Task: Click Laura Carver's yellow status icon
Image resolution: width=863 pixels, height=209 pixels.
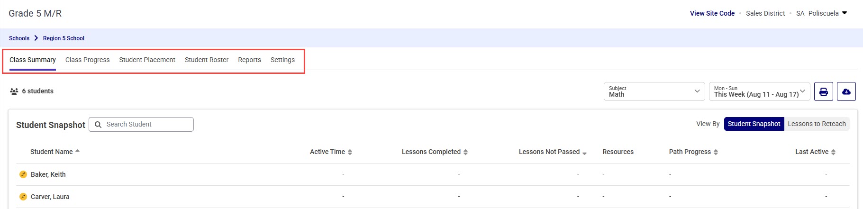Action: point(23,197)
